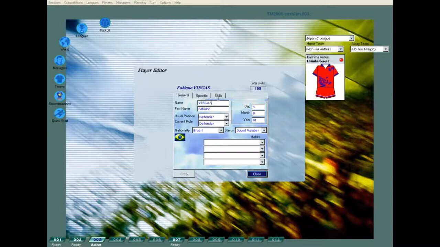Screen dimensions: 440x247
Task: Open the Teams shirt icon
Action: coord(59,79)
